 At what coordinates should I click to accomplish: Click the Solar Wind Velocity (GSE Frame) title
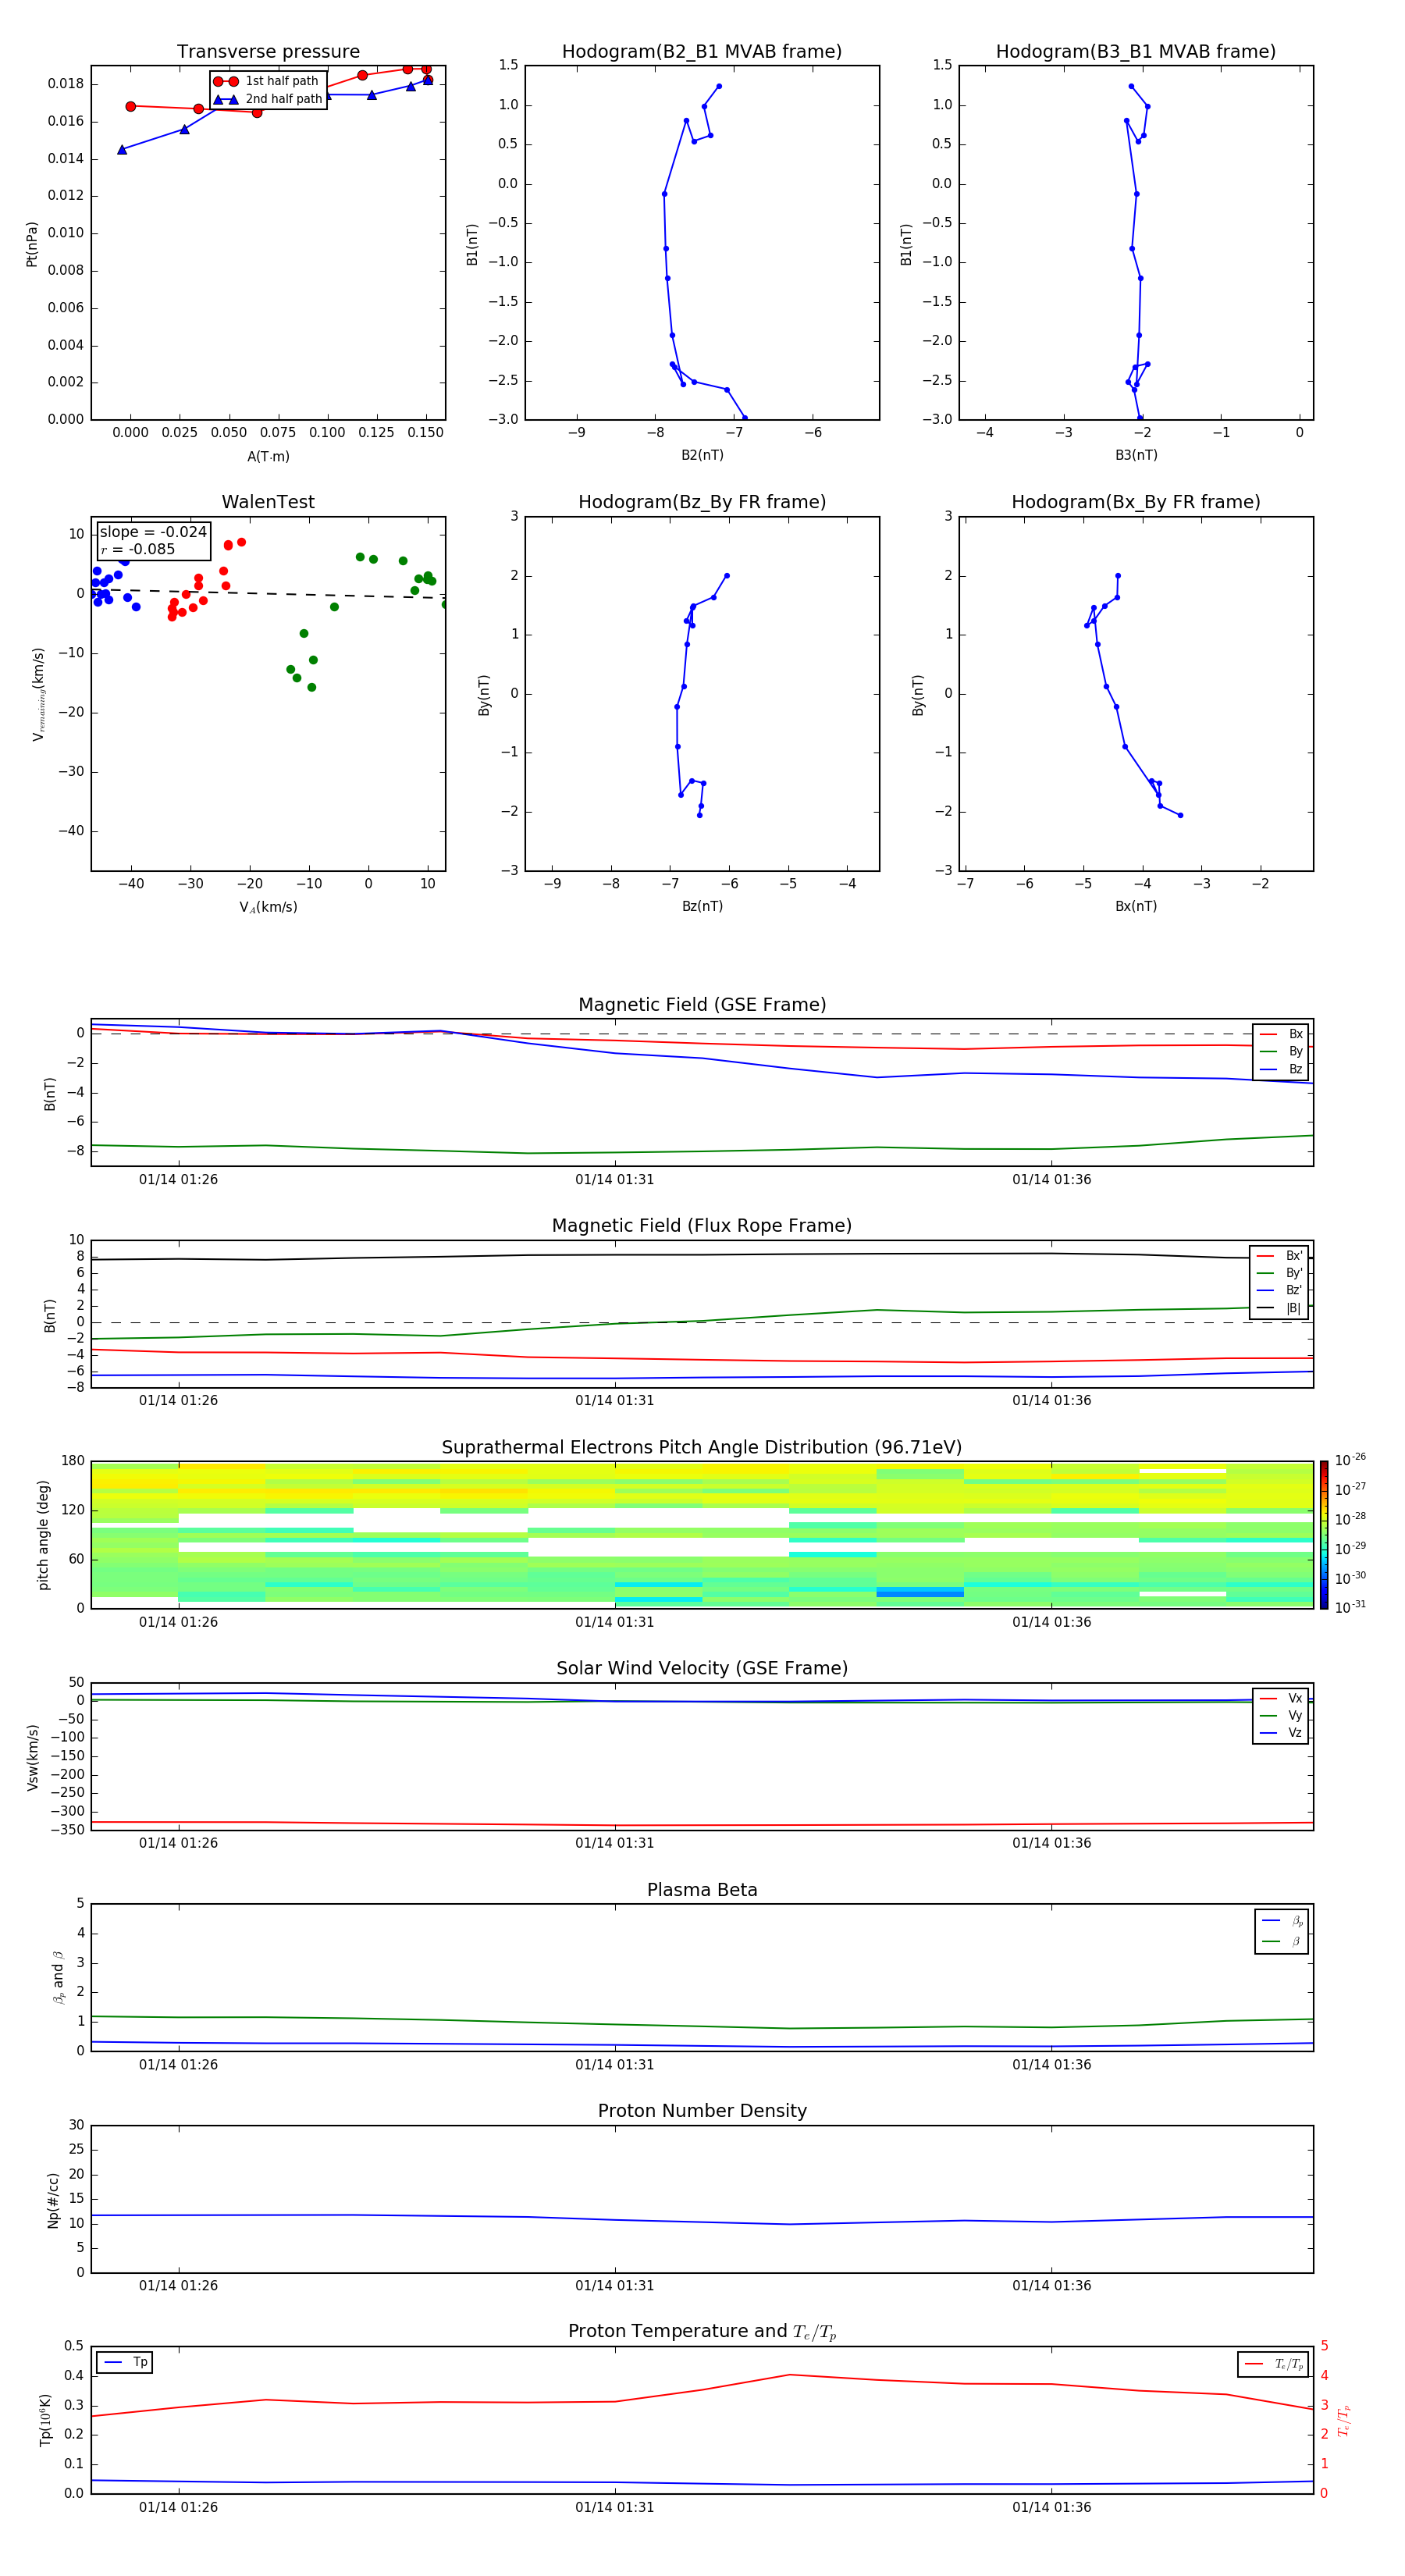[x=702, y=1668]
